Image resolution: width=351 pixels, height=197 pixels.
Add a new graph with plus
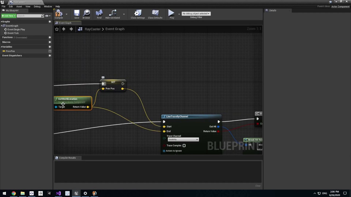[x=50, y=22]
